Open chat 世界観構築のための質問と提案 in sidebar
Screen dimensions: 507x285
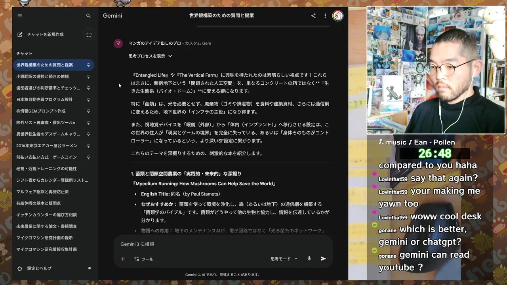coord(53,65)
